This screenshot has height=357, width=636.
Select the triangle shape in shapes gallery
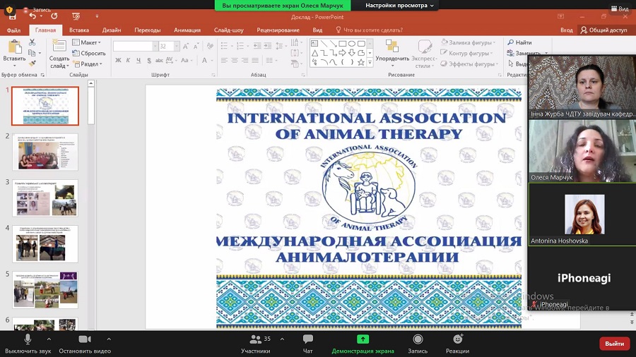point(314,53)
